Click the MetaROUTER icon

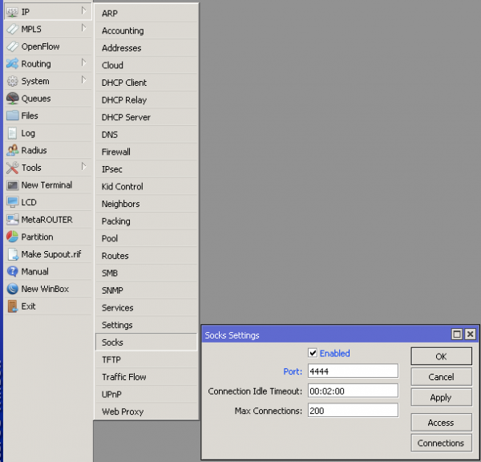coord(13,220)
